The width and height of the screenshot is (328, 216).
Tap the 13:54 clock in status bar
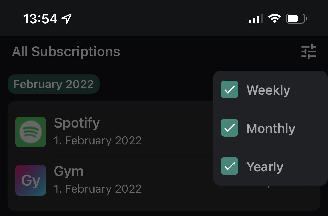pos(40,19)
